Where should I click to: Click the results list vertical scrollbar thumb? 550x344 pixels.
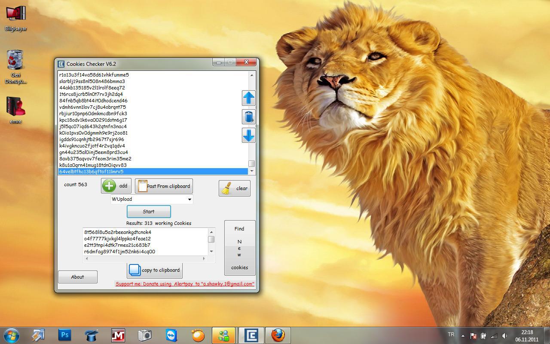211,239
